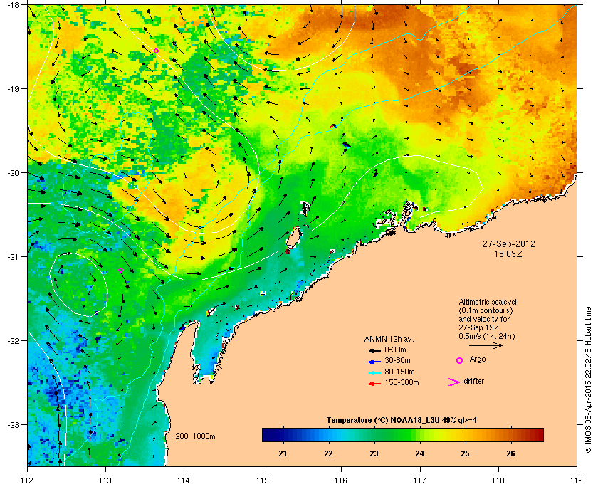
Task: Click longitude axis label '116'
Action: (x=341, y=480)
